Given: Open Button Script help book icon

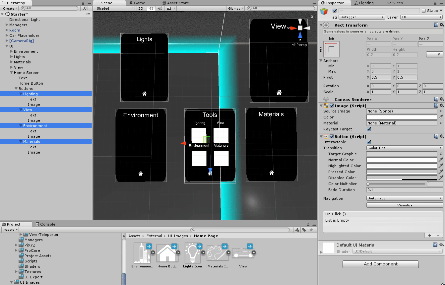Looking at the screenshot, I should [x=436, y=136].
